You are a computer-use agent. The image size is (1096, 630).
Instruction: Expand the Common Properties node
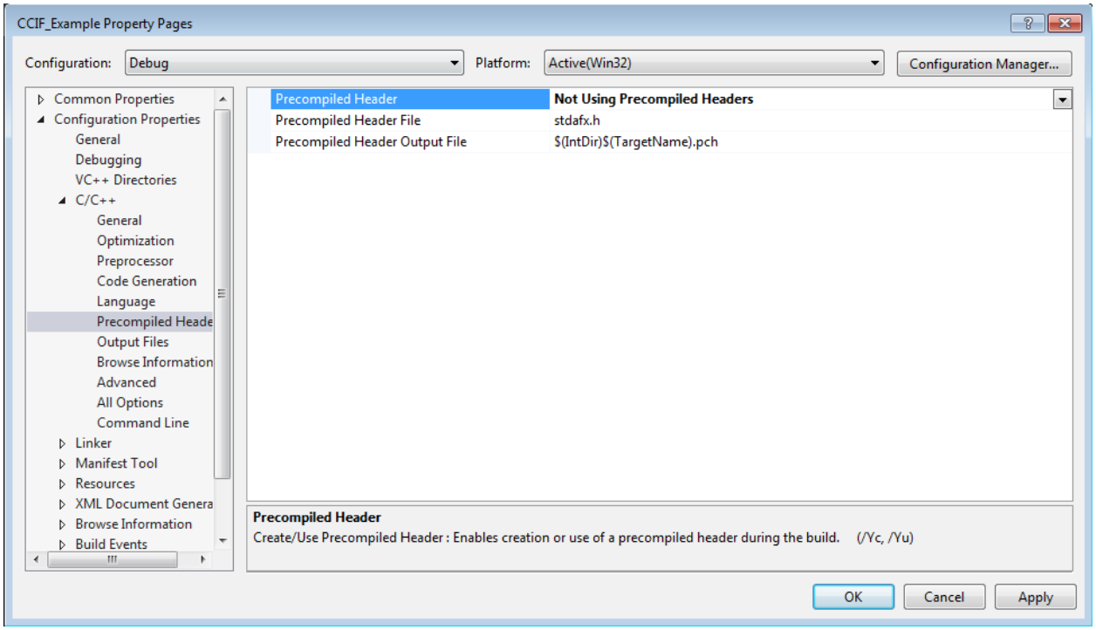click(41, 99)
